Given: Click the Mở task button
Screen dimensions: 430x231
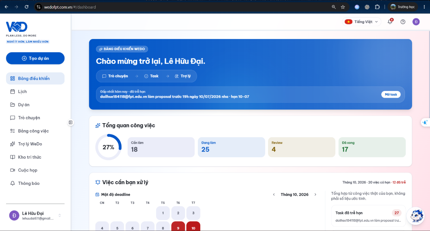Looking at the screenshot, I should 391,95.
